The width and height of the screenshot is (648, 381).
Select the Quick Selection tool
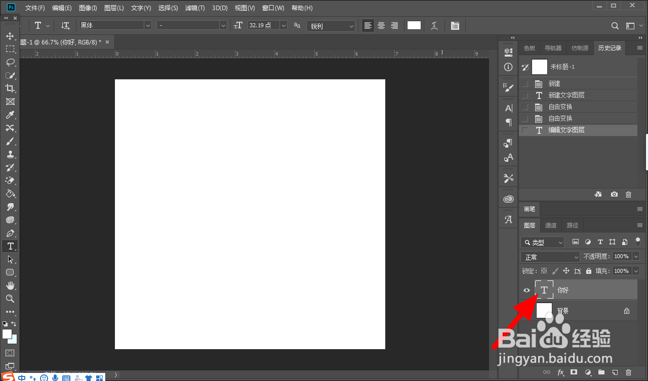click(x=10, y=75)
